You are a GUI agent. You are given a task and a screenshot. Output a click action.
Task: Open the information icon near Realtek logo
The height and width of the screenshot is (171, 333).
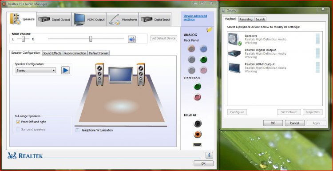[x=209, y=155]
